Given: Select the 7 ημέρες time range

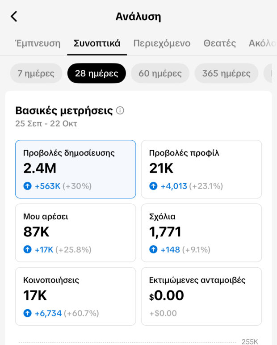Looking at the screenshot, I should (x=36, y=73).
